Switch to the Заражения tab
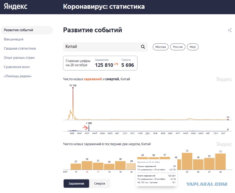This screenshot has width=235, height=193. [76, 183]
